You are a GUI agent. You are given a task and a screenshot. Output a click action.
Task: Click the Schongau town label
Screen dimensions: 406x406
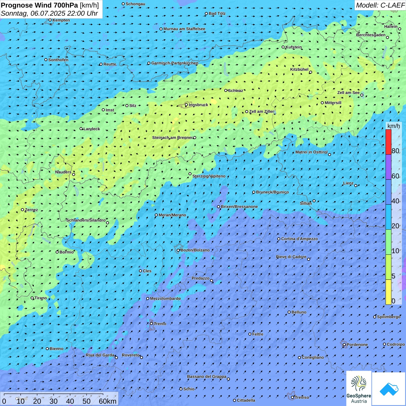pyautogui.click(x=135, y=4)
